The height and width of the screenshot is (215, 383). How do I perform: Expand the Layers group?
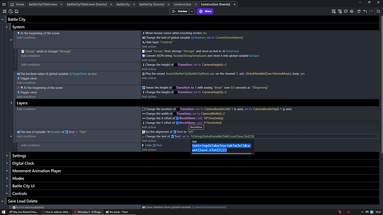11,103
